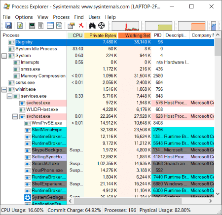222x215 pixels.
Task: Sort by the Working Set column header
Action: click(x=134, y=36)
